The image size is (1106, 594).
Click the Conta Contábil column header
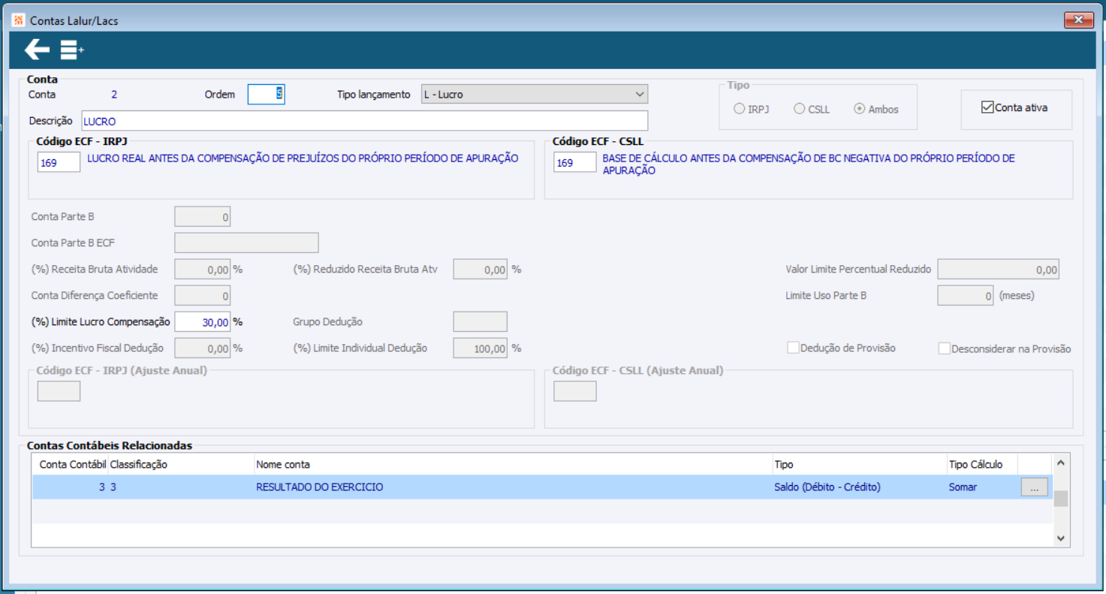coord(72,465)
